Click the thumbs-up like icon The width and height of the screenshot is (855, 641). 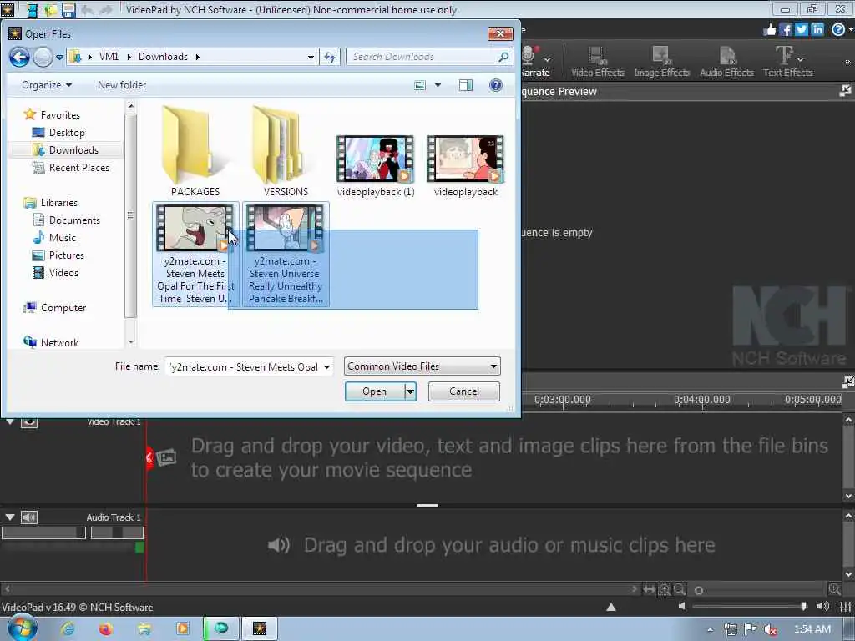coord(769,30)
